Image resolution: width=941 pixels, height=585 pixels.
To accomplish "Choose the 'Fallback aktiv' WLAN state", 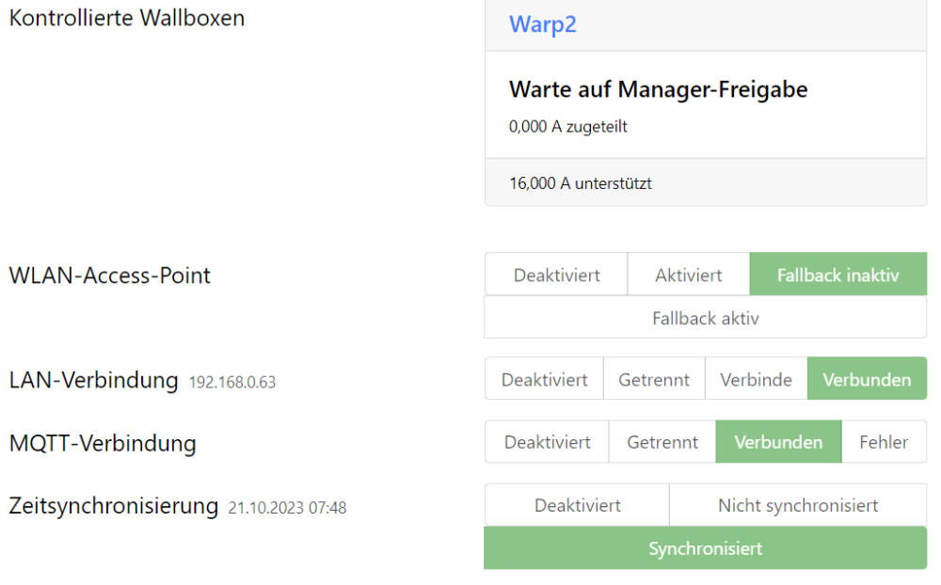I will tap(705, 318).
